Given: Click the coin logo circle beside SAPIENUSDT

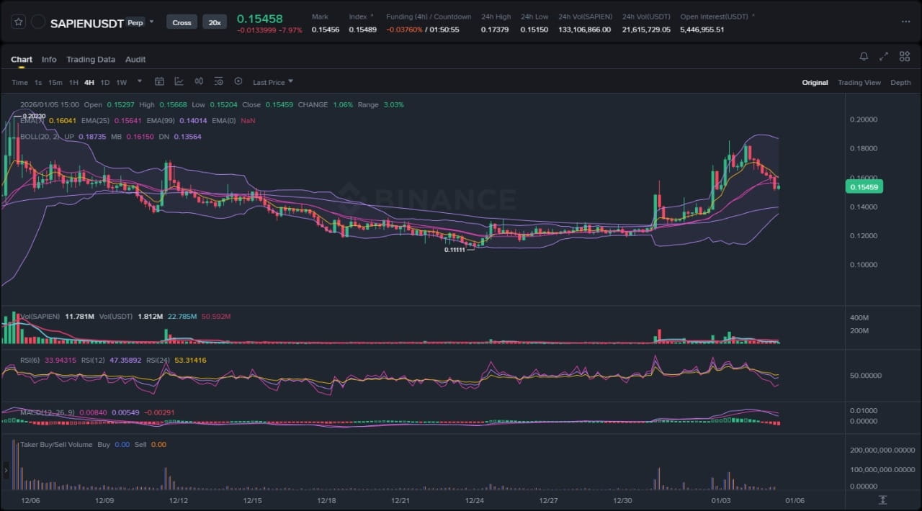Looking at the screenshot, I should click(38, 22).
